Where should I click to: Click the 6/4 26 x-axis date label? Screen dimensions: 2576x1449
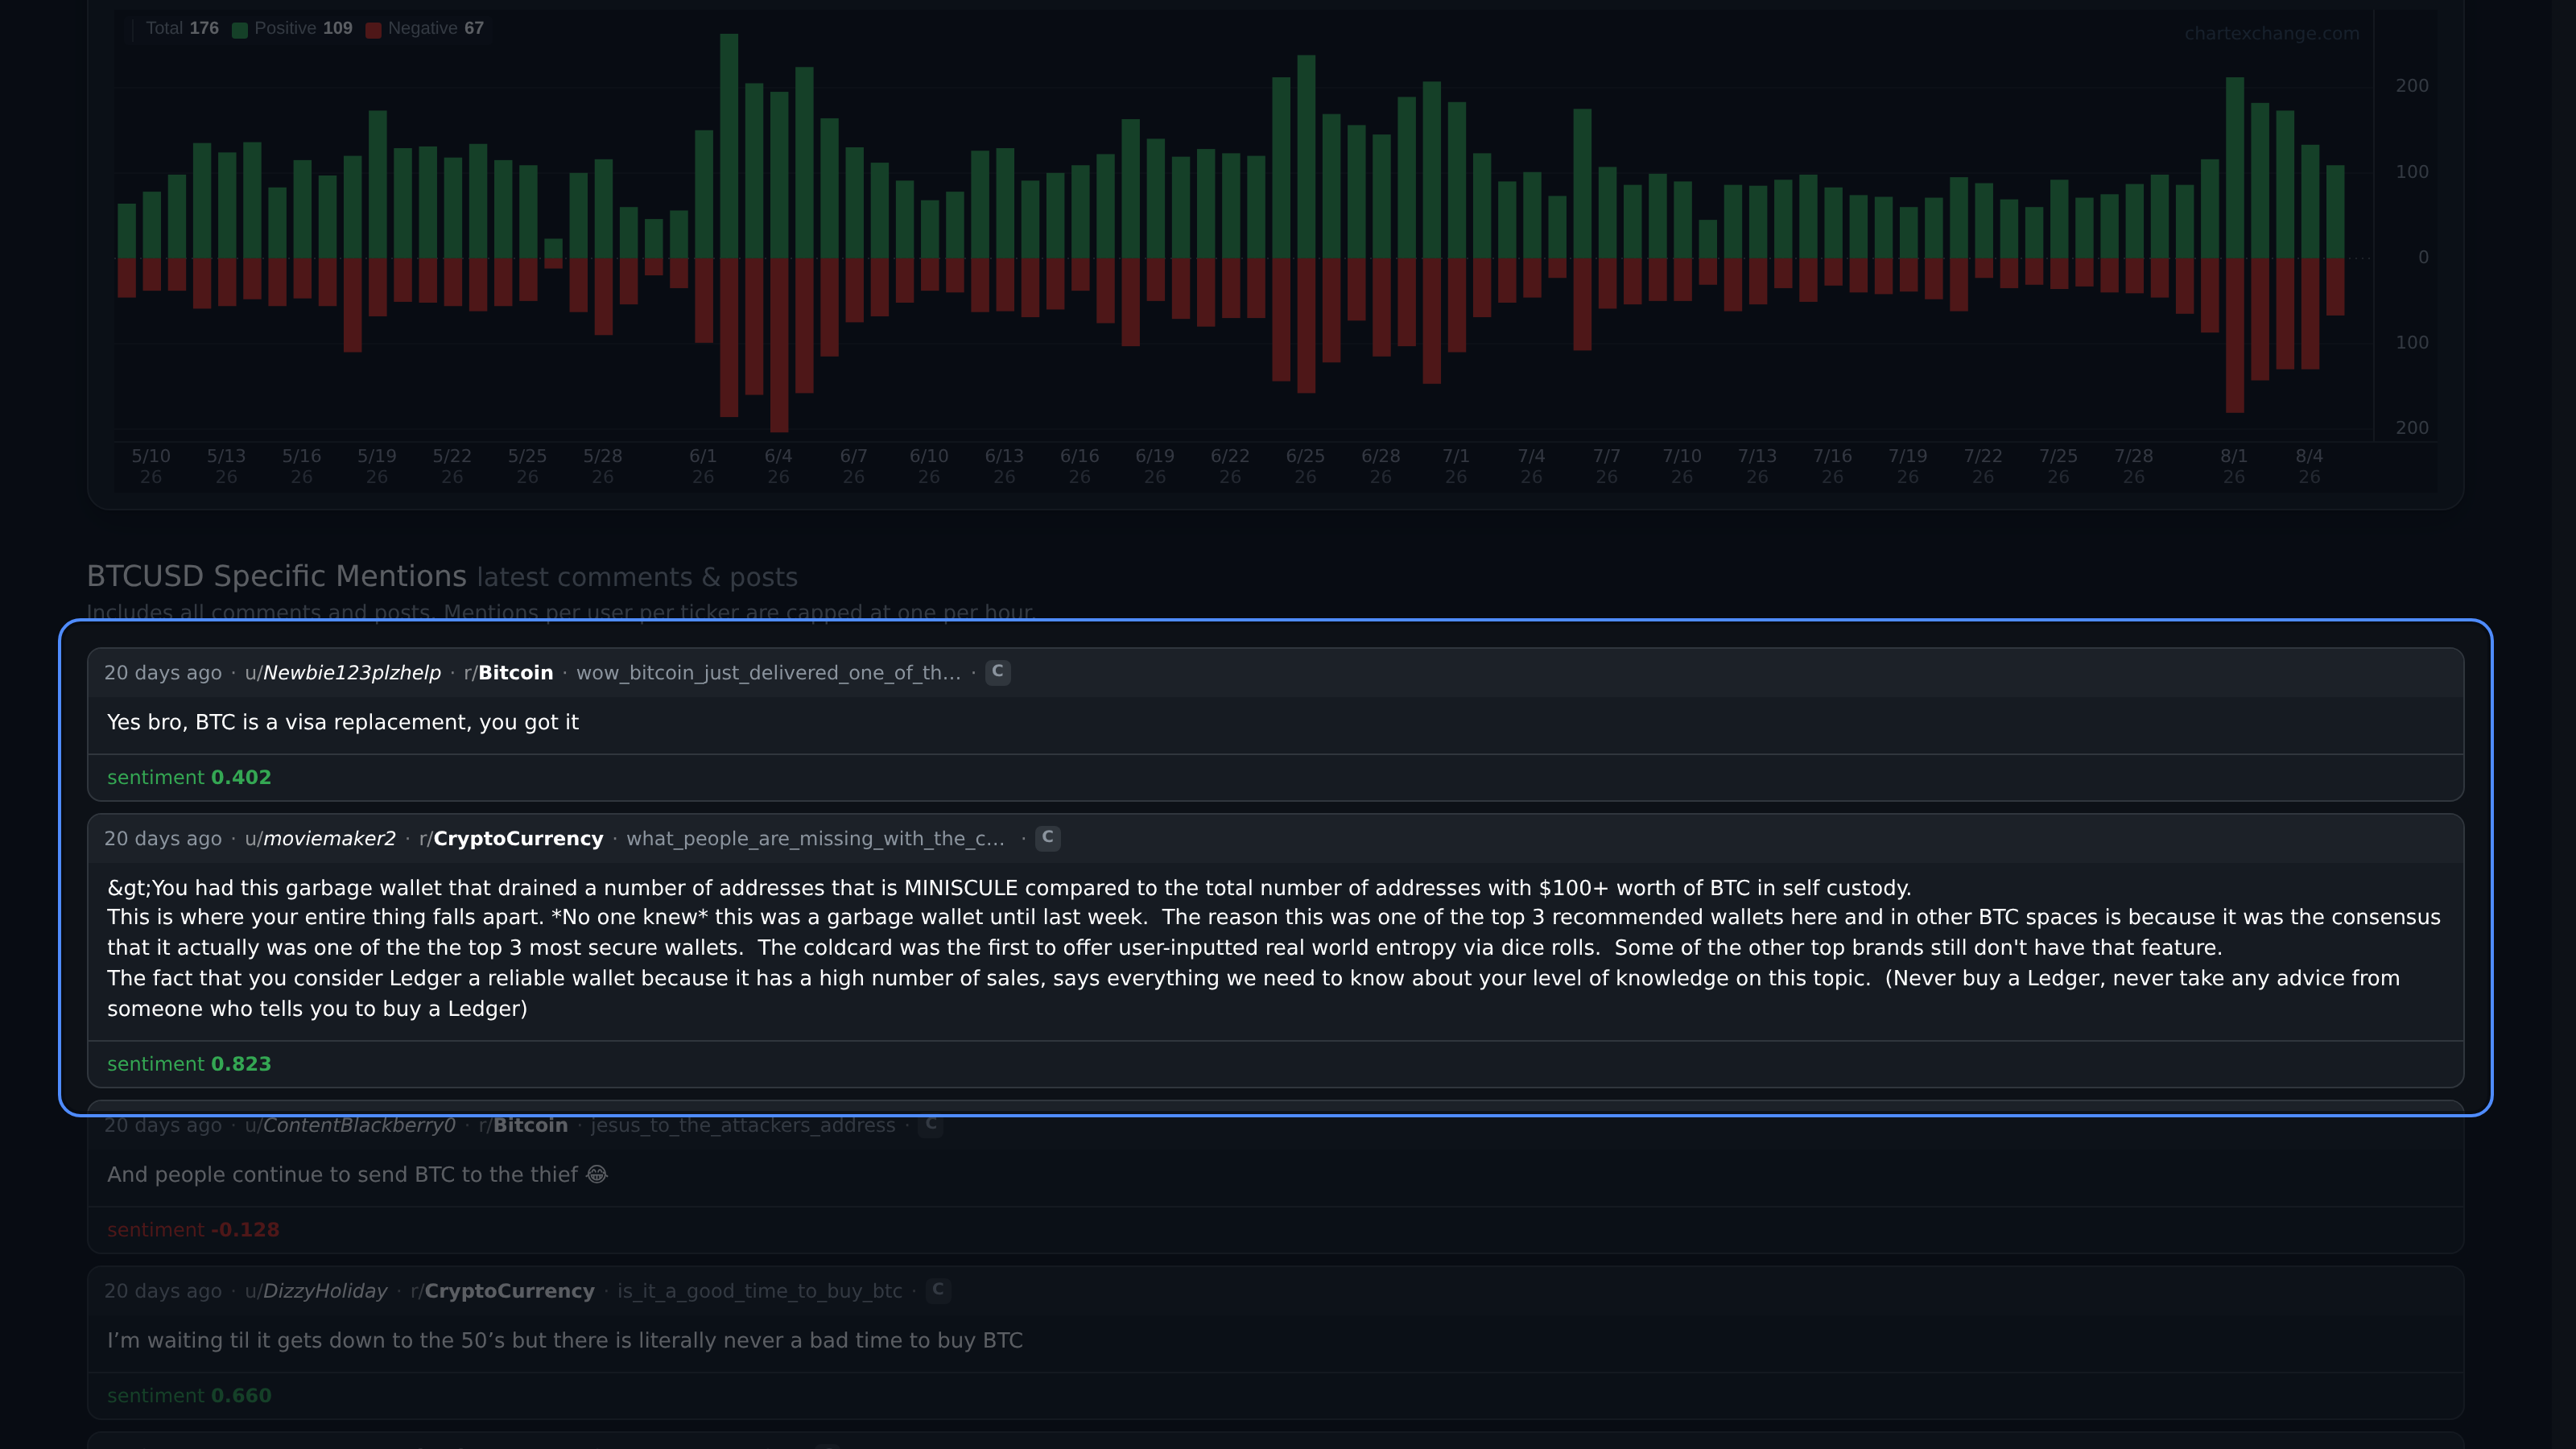point(778,466)
